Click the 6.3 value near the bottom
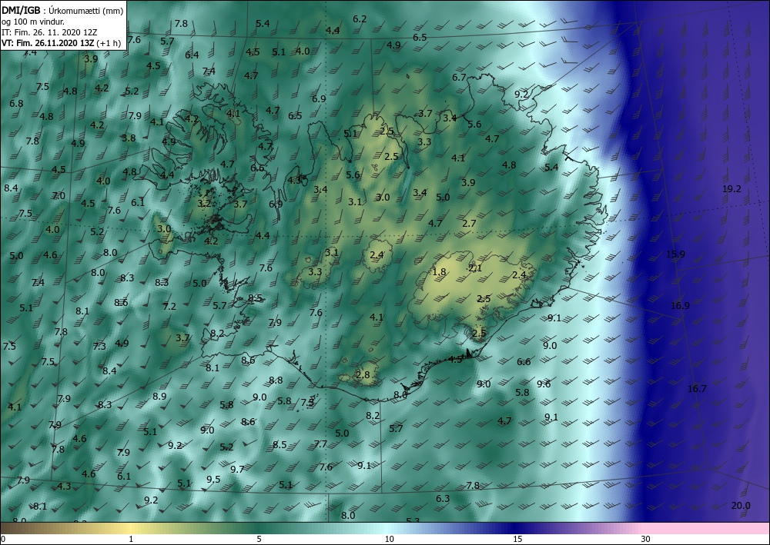The image size is (770, 545). 443,498
